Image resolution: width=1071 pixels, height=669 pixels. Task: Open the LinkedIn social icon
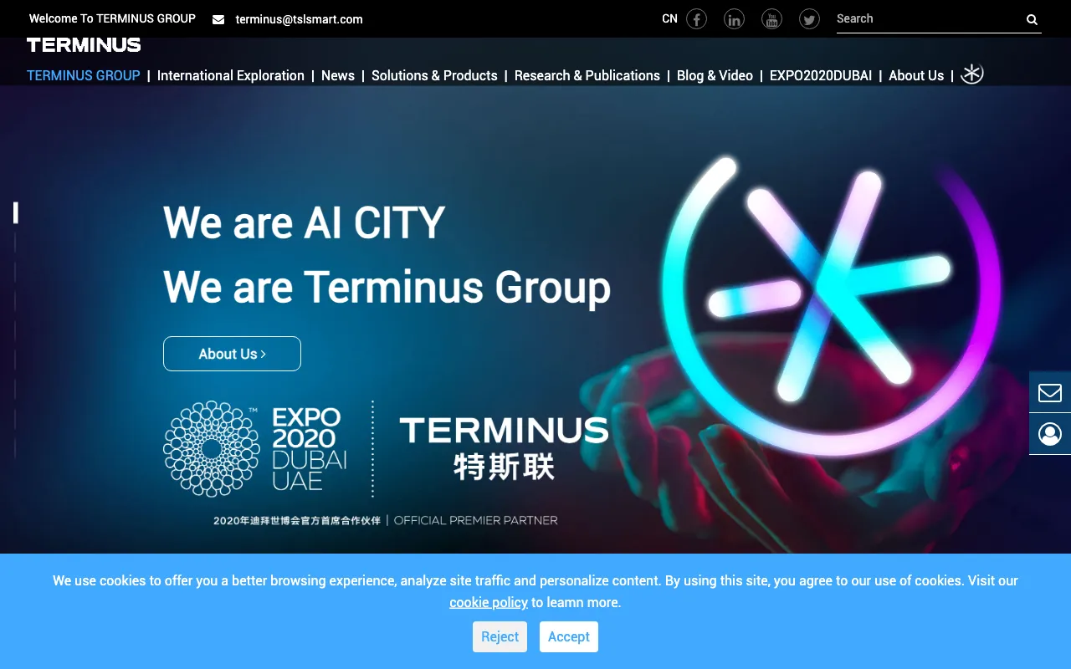coord(734,18)
